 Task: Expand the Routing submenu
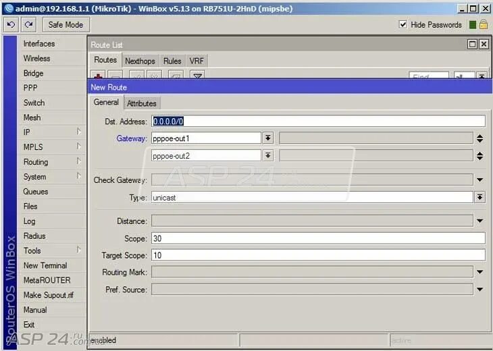(x=52, y=162)
